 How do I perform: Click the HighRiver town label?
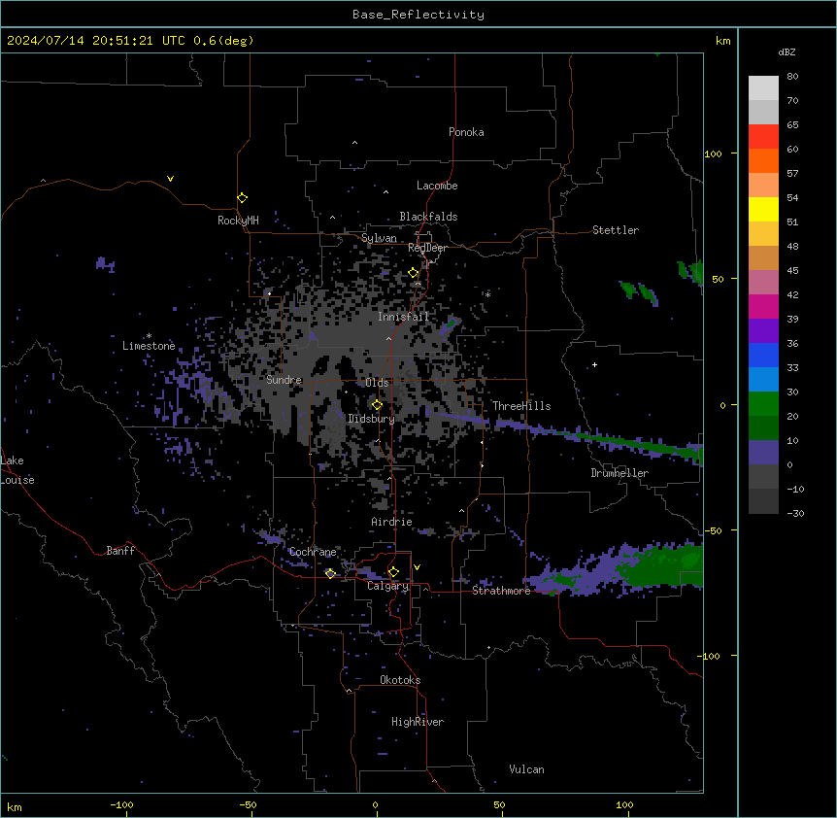tap(418, 722)
